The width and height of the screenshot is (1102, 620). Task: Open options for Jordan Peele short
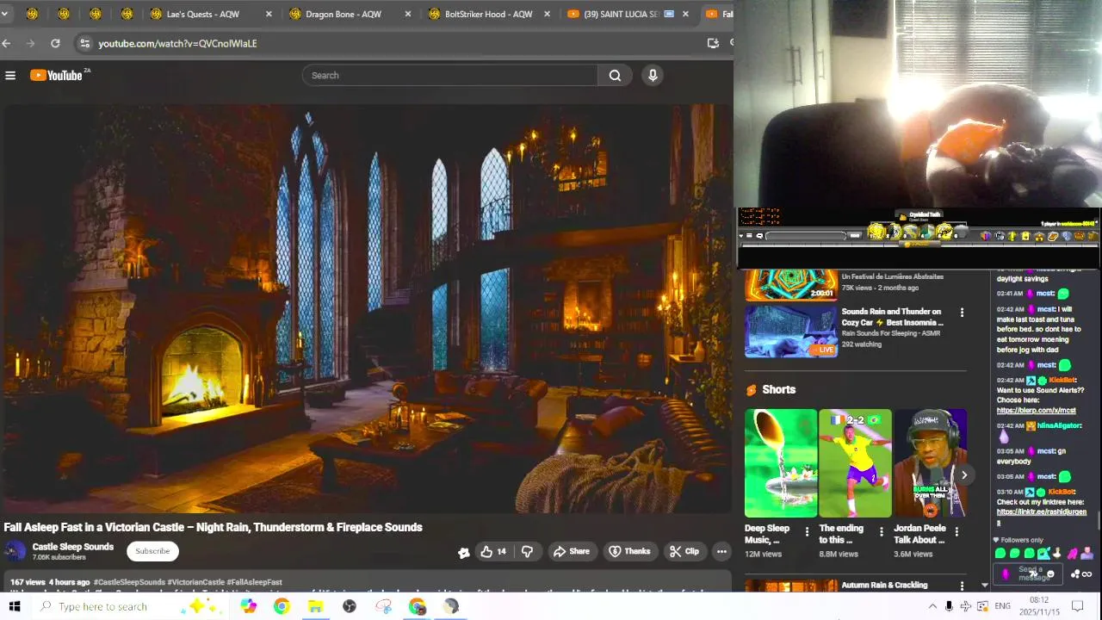[x=956, y=532]
